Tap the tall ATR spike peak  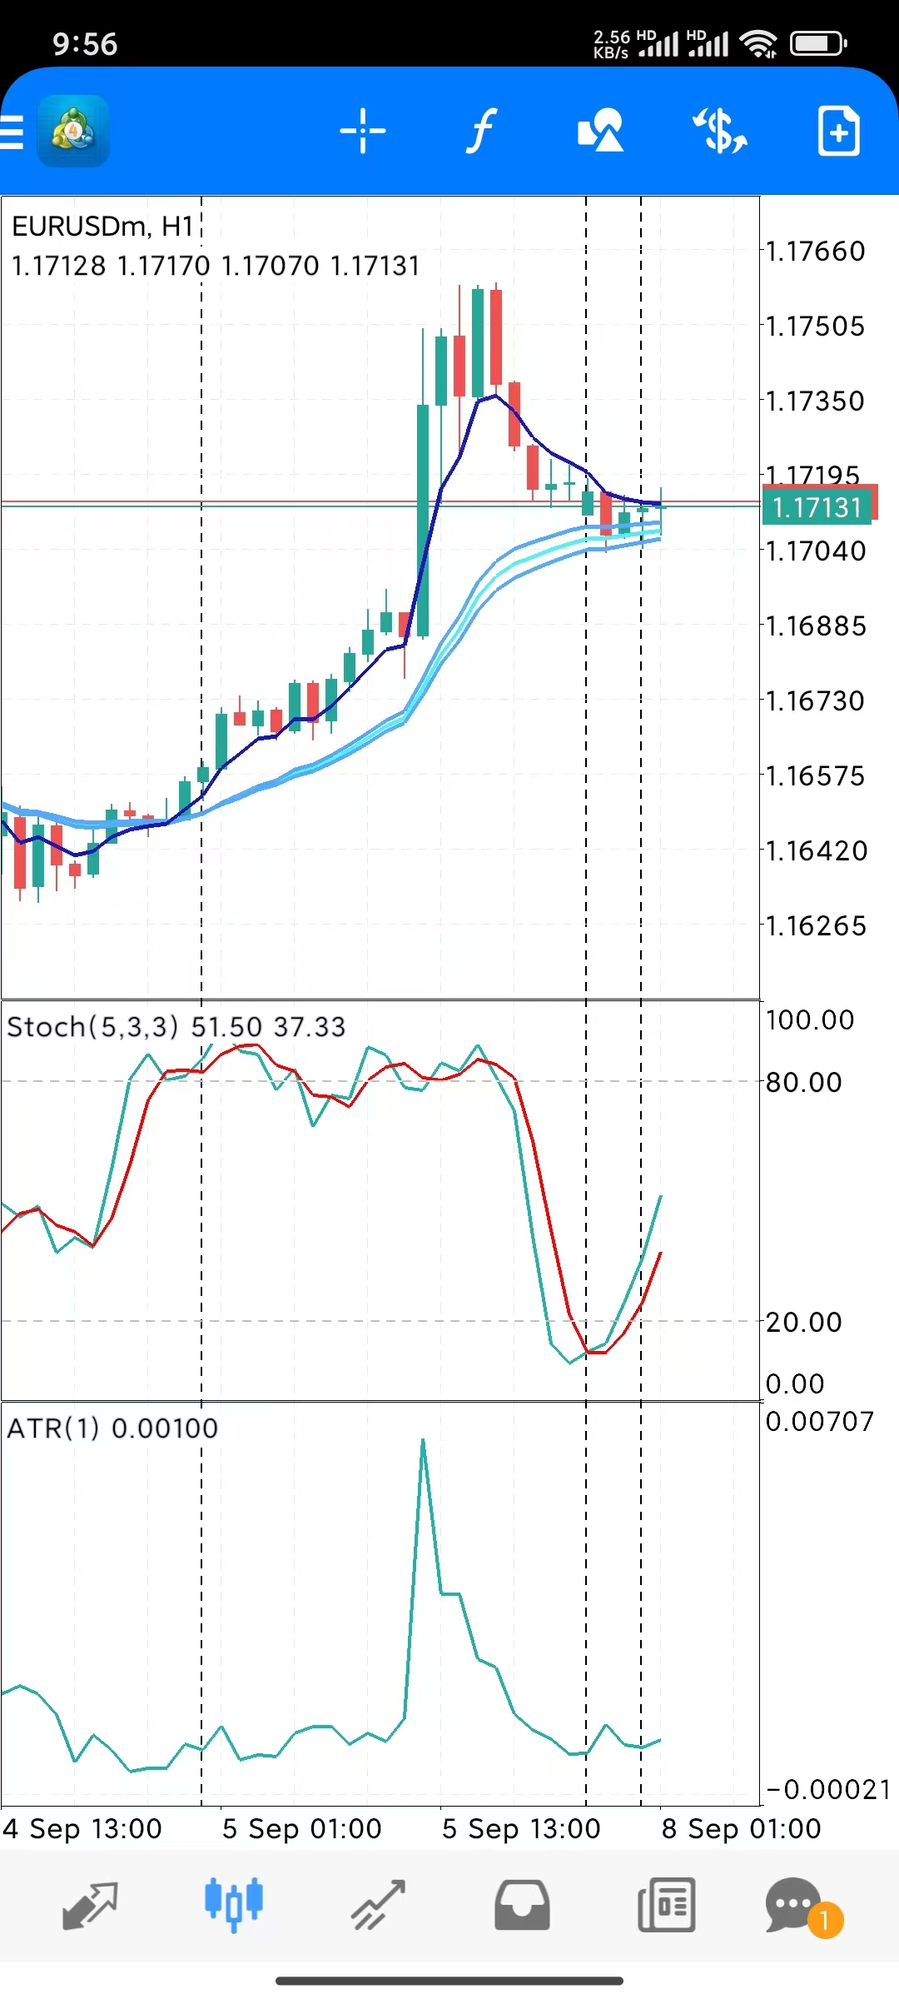[423, 1441]
